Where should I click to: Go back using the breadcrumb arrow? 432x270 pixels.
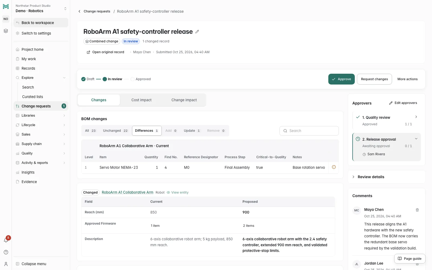coord(79,11)
